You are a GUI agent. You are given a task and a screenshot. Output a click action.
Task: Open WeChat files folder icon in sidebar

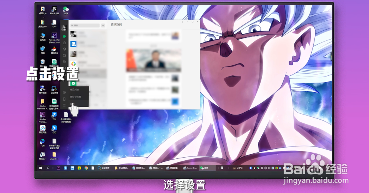pos(64,55)
